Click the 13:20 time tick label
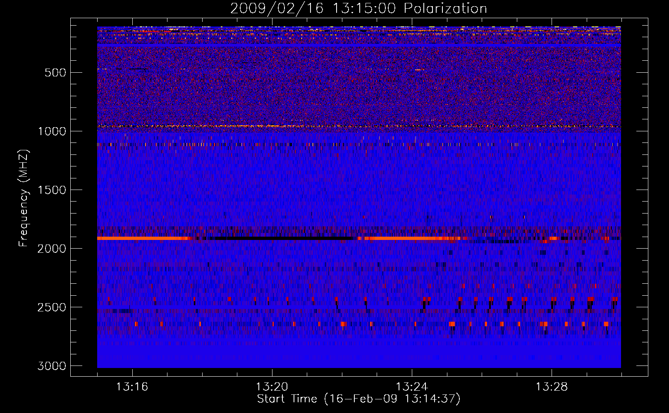 point(272,387)
